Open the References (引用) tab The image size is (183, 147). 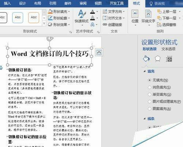coord(53,3)
